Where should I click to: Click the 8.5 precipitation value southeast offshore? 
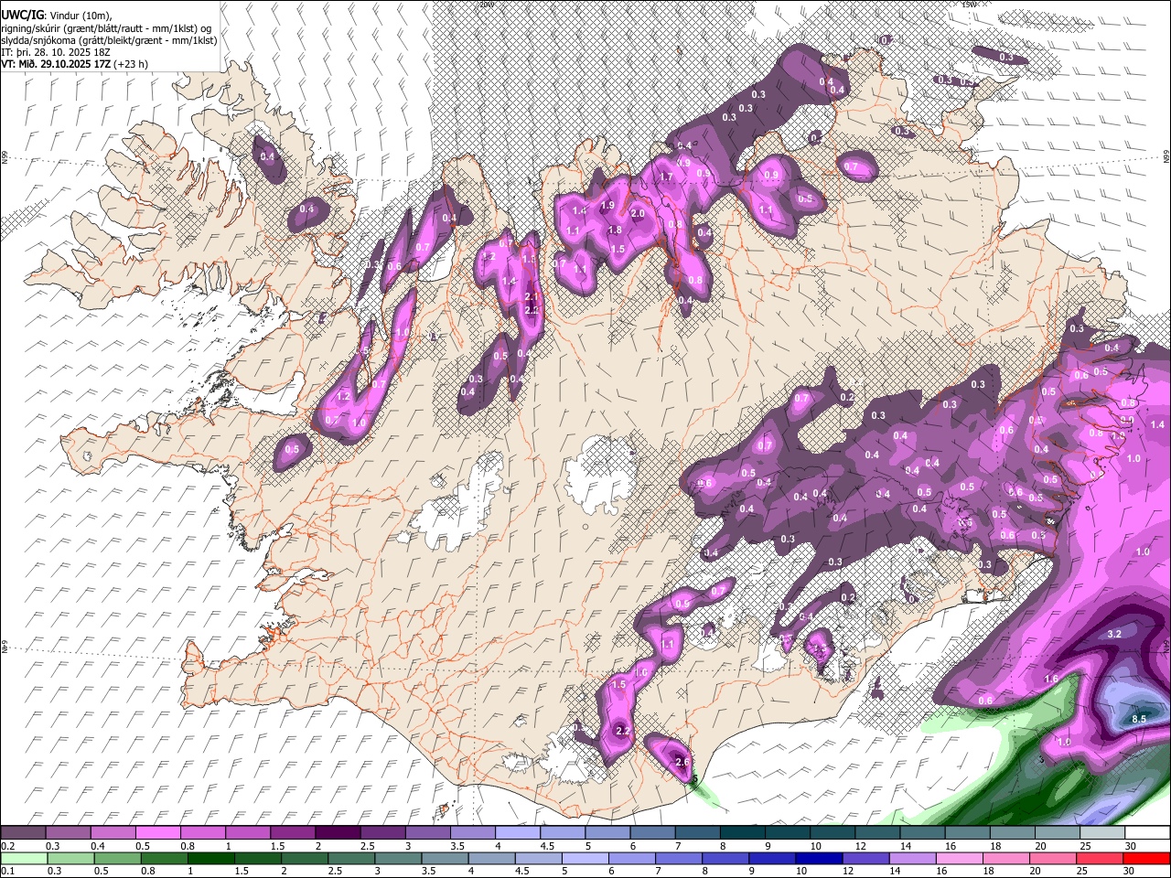click(1139, 719)
